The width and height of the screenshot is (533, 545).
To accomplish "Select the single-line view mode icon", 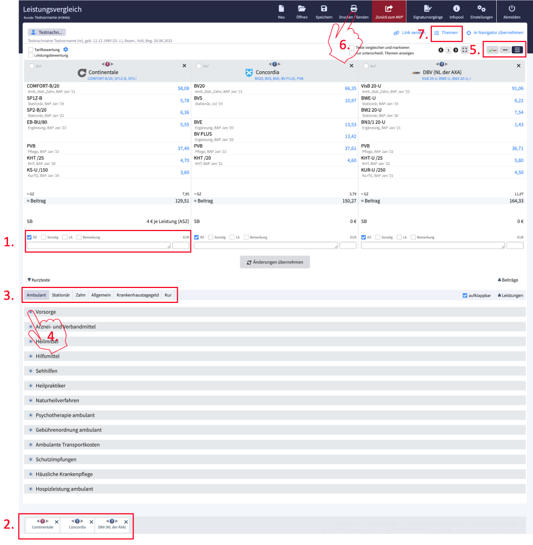I will (x=505, y=50).
